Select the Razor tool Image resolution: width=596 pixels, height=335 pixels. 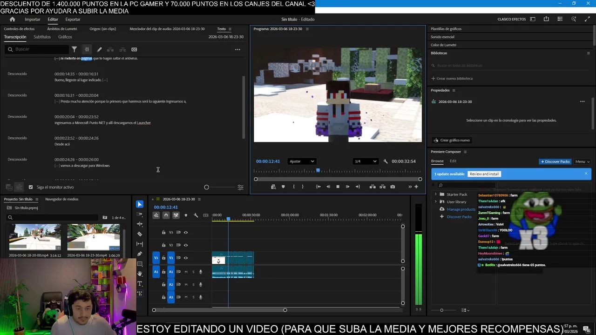(140, 234)
